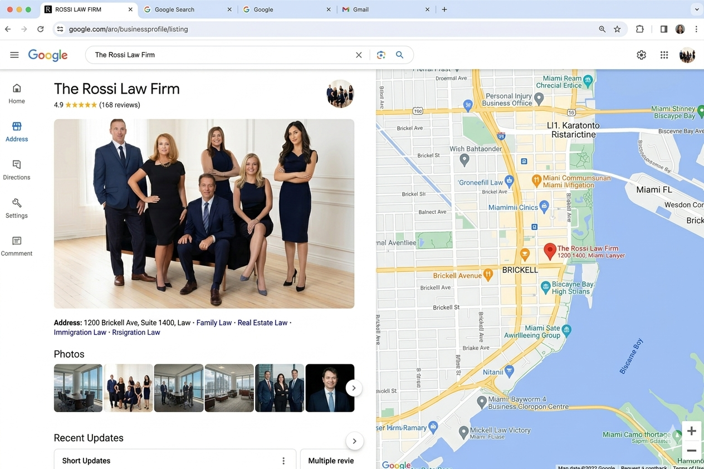Click the Google logo
This screenshot has height=469, width=704.
click(48, 55)
